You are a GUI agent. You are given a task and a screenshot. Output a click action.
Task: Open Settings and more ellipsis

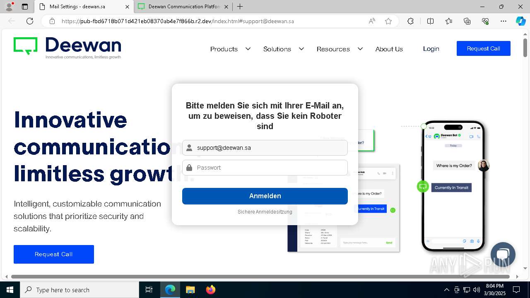pyautogui.click(x=503, y=21)
